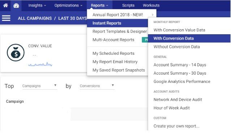Click Create your own report...
This screenshot has height=138, width=231.
coord(176,126)
